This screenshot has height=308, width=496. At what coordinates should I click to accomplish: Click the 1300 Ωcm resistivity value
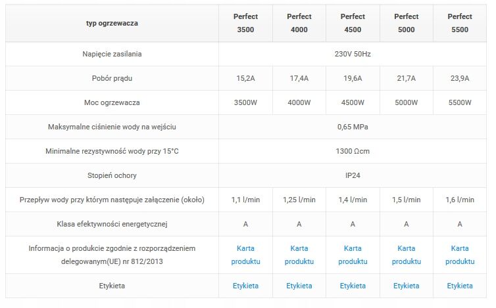coord(353,151)
